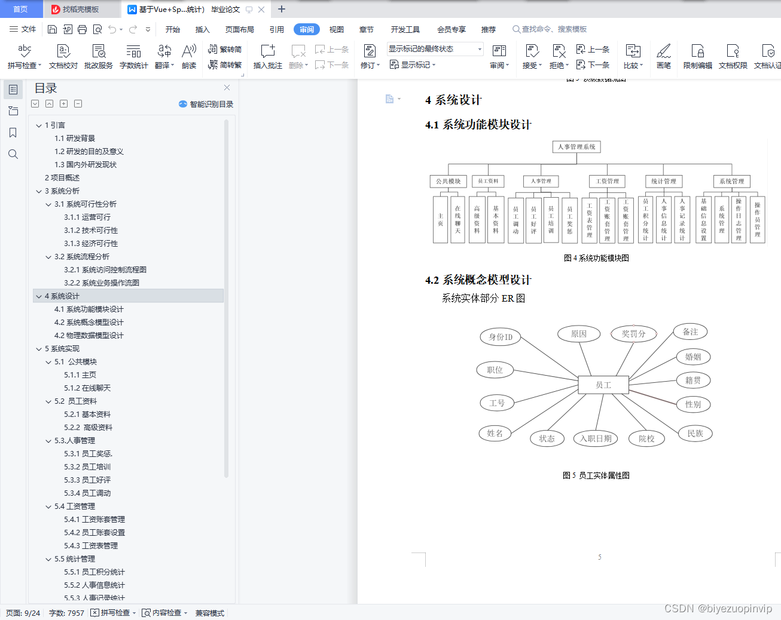Open the search sidebar icon
The width and height of the screenshot is (781, 620).
(13, 154)
